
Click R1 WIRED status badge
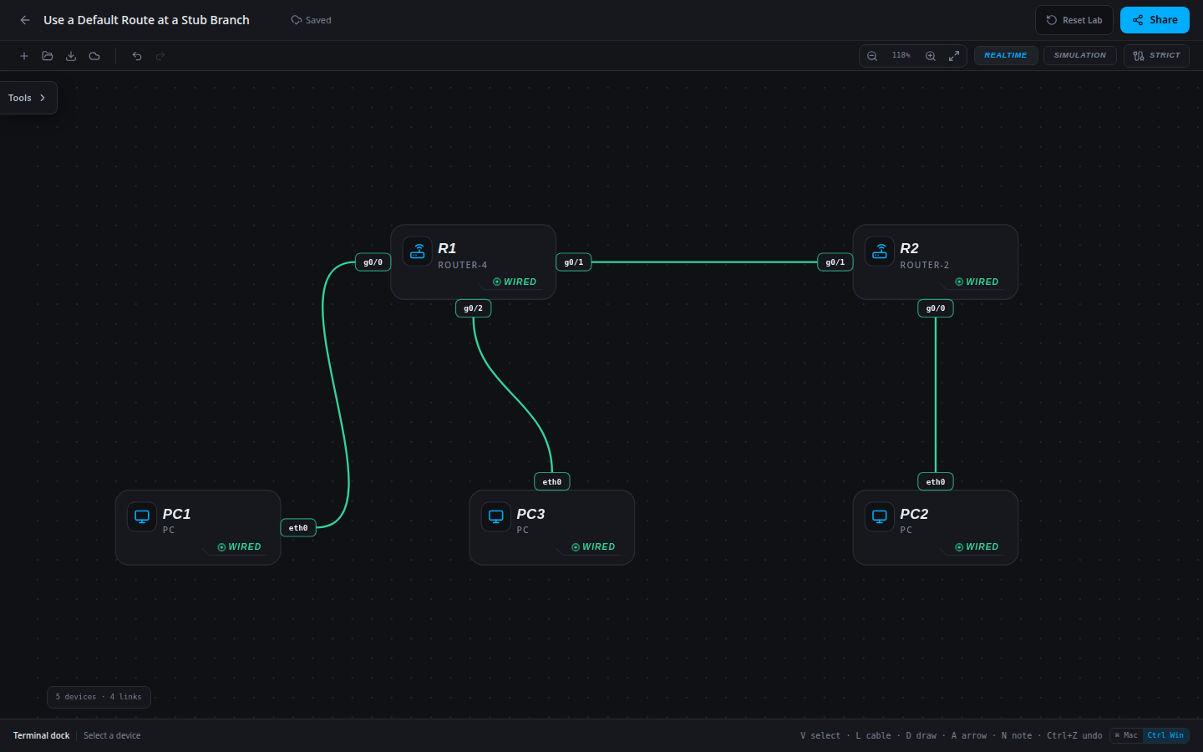click(515, 282)
